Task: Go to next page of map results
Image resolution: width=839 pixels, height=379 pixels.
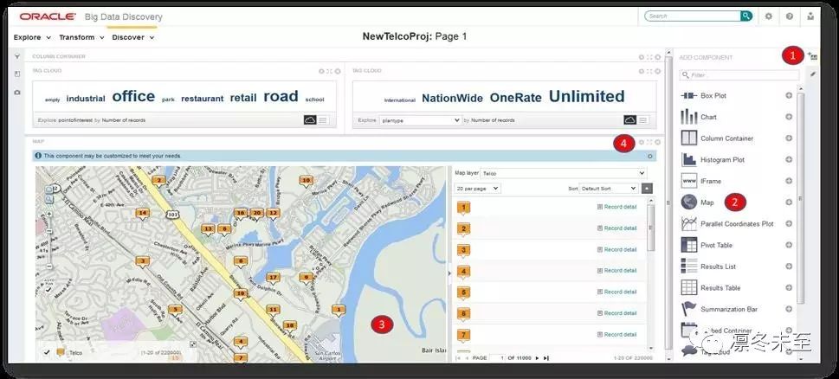Action: pyautogui.click(x=538, y=357)
